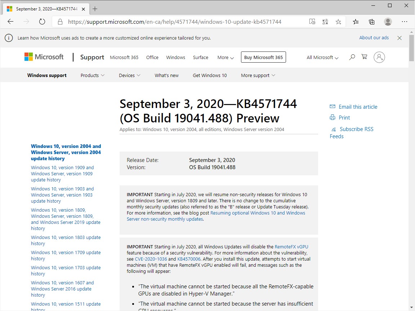Click Email this article link
415x311 pixels.
tap(358, 107)
